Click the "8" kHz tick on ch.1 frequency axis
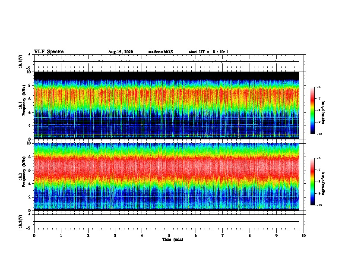 click(30, 85)
